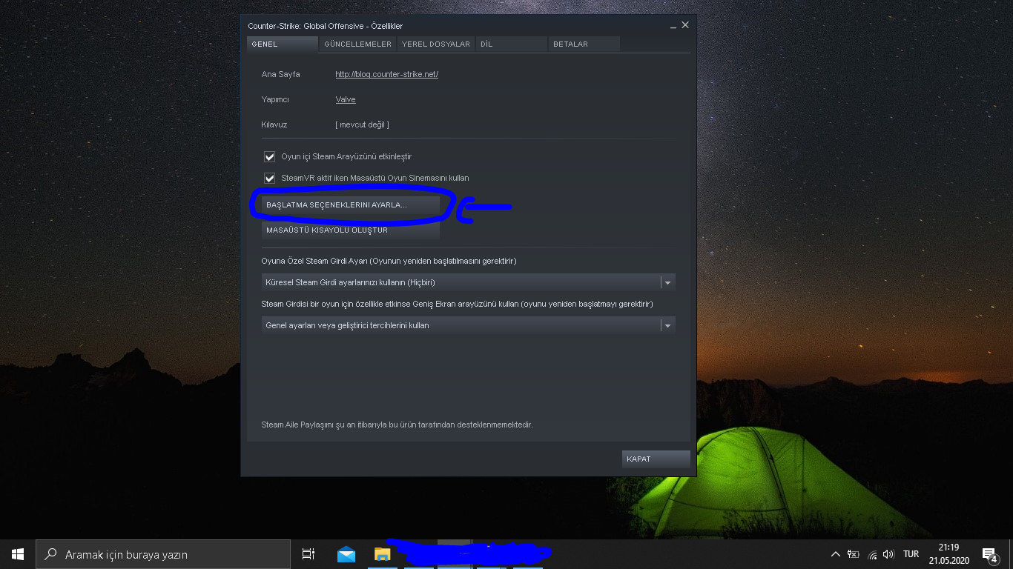Select the DİL tab
Viewport: 1013px width, 569px height.
click(x=512, y=44)
